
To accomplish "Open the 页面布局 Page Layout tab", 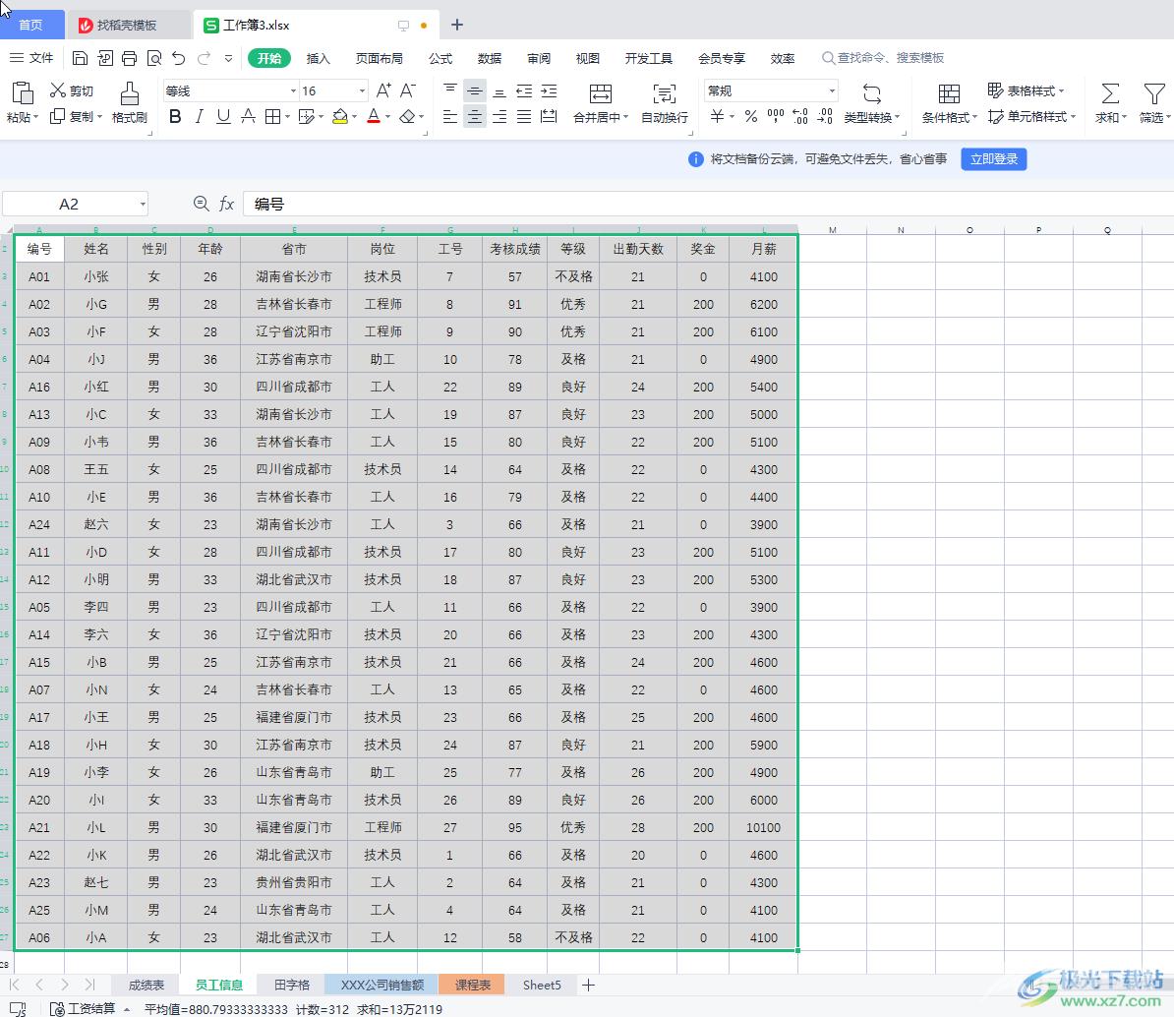I will pos(379,58).
